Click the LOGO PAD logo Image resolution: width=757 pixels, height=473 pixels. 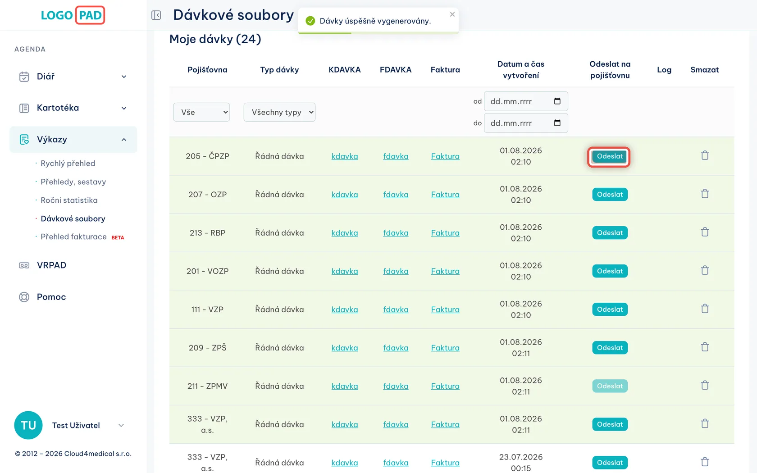73,15
